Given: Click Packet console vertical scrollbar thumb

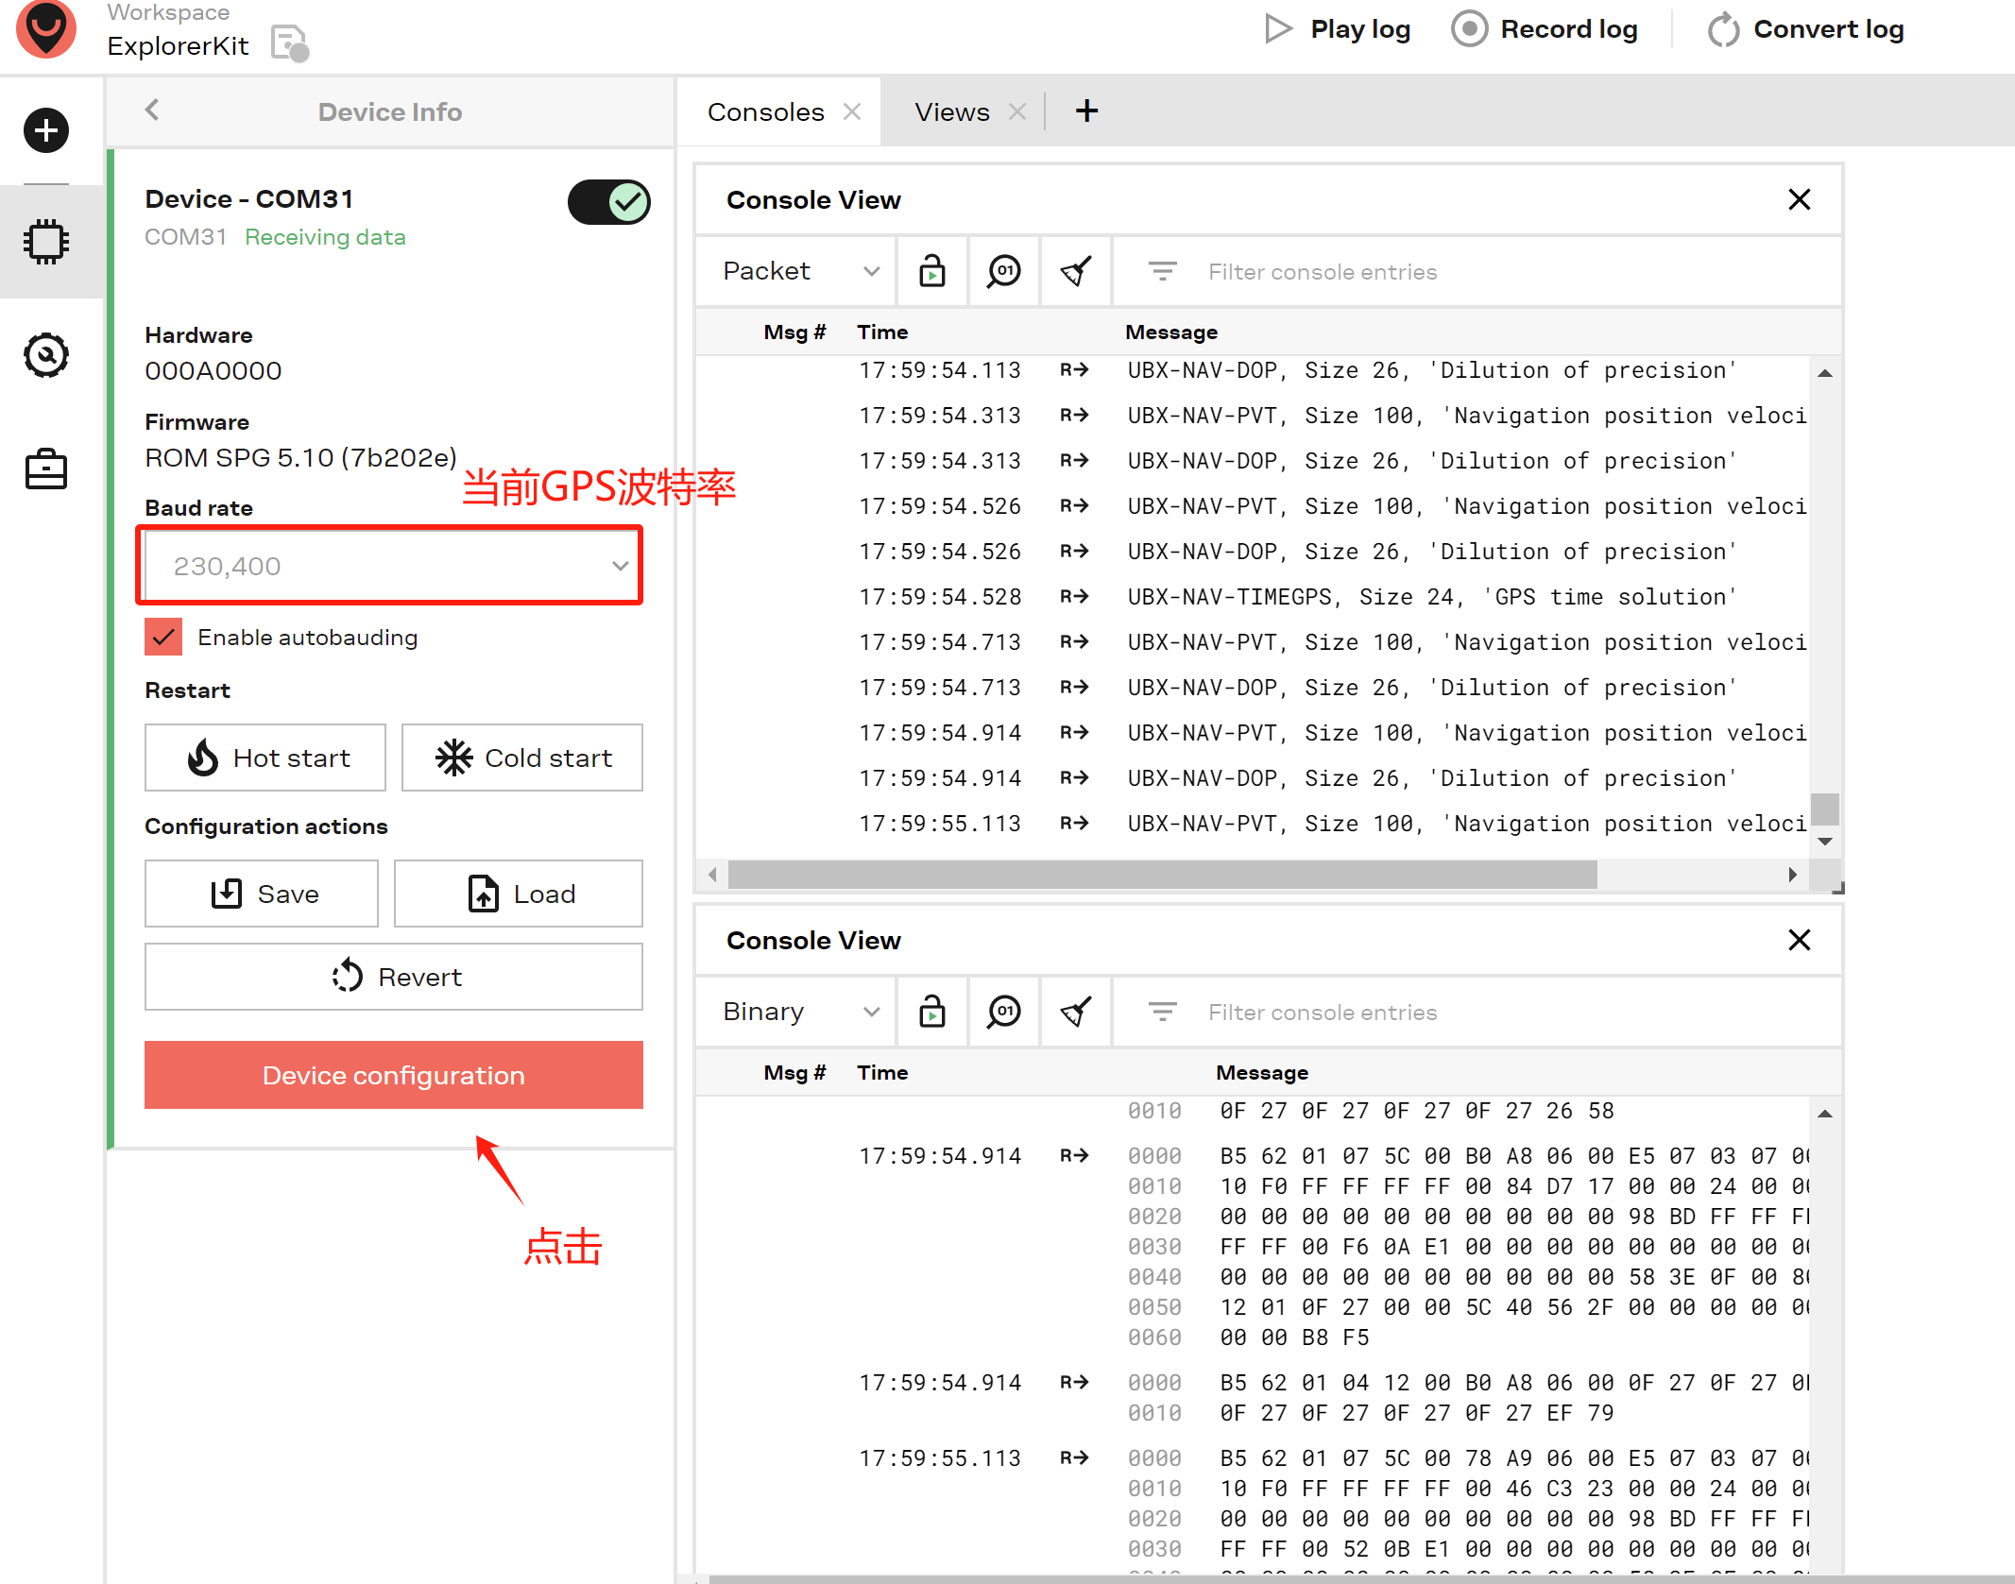Looking at the screenshot, I should click(x=1824, y=809).
